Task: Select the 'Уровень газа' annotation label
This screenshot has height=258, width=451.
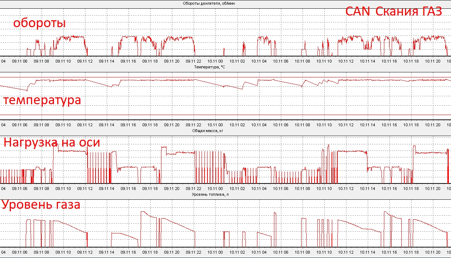Action: [41, 205]
